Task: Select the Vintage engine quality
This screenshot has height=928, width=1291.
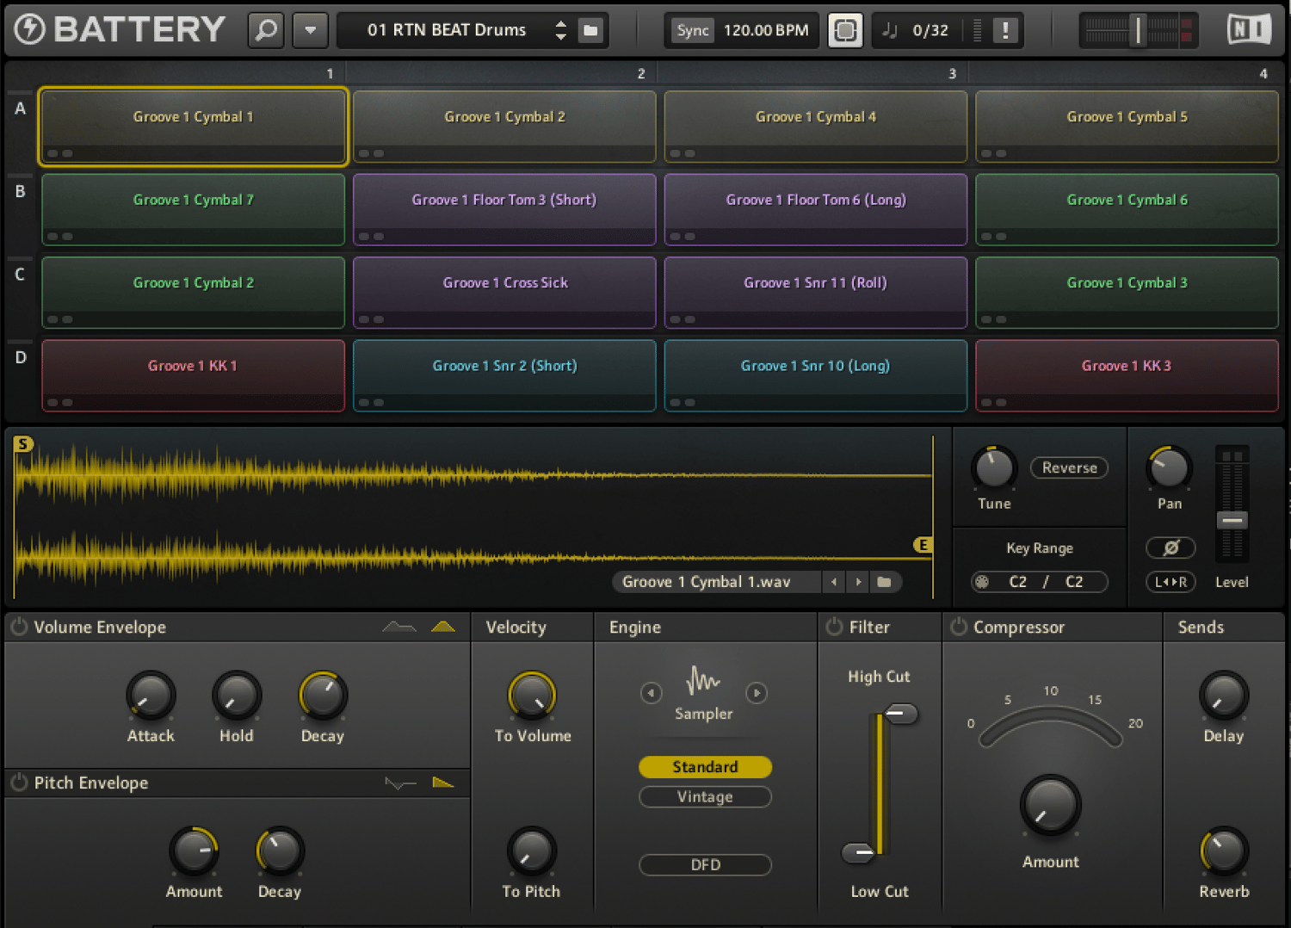Action: tap(705, 796)
